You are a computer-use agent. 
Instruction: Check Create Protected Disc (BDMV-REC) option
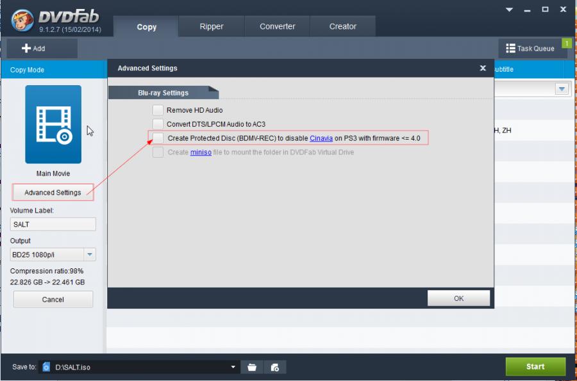coord(158,138)
